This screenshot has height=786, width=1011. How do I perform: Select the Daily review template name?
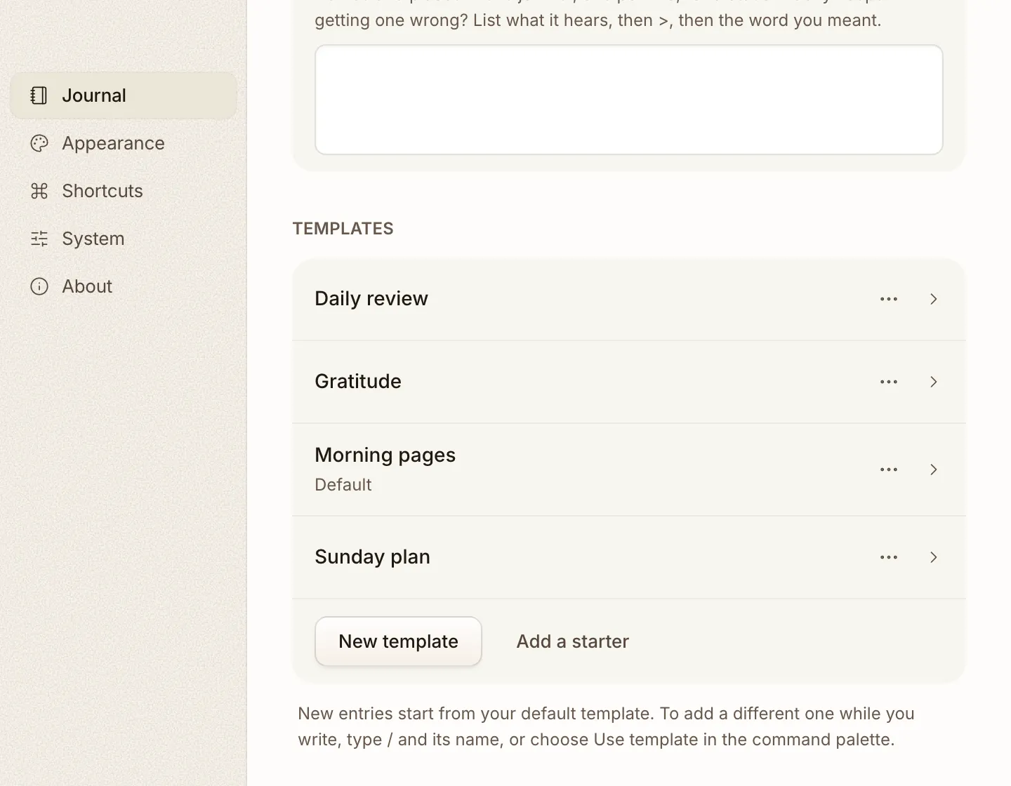click(x=371, y=299)
